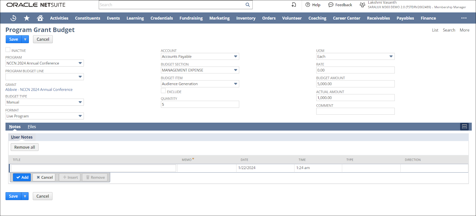This screenshot has height=216, width=476.
Task: Click the Budget Amount input field
Action: coord(355,84)
